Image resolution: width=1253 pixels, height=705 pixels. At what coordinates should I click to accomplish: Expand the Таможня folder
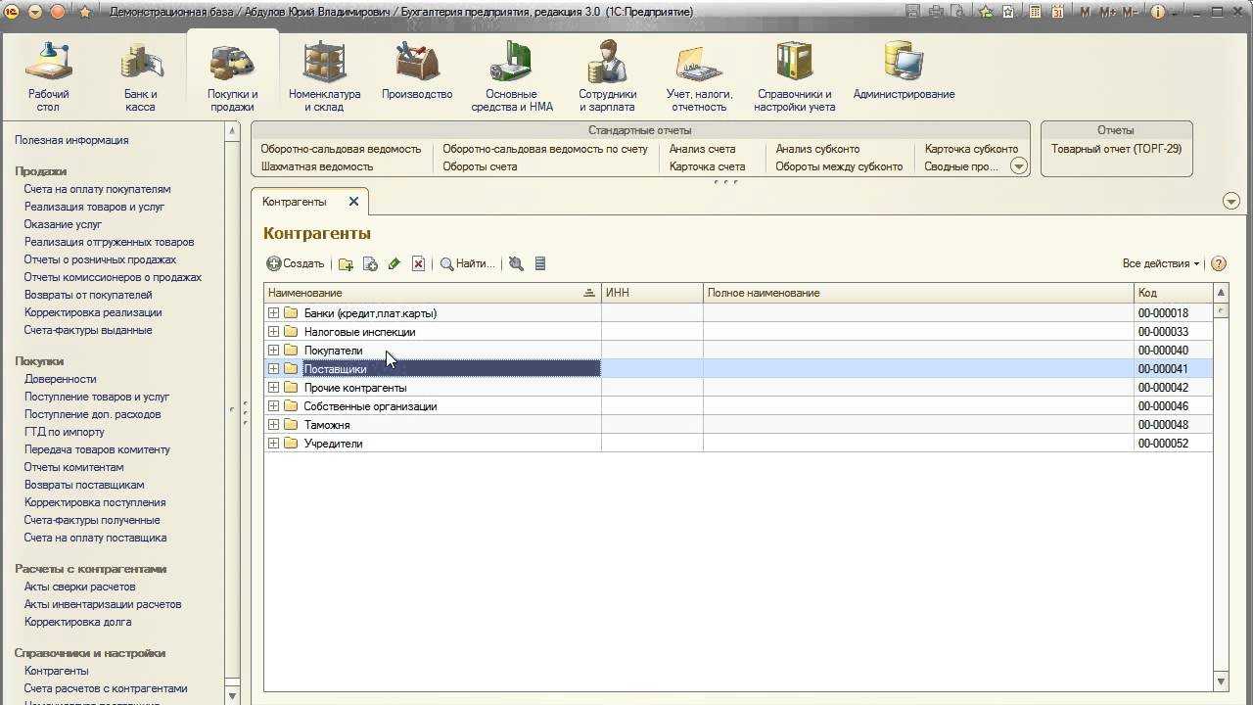[x=273, y=425]
